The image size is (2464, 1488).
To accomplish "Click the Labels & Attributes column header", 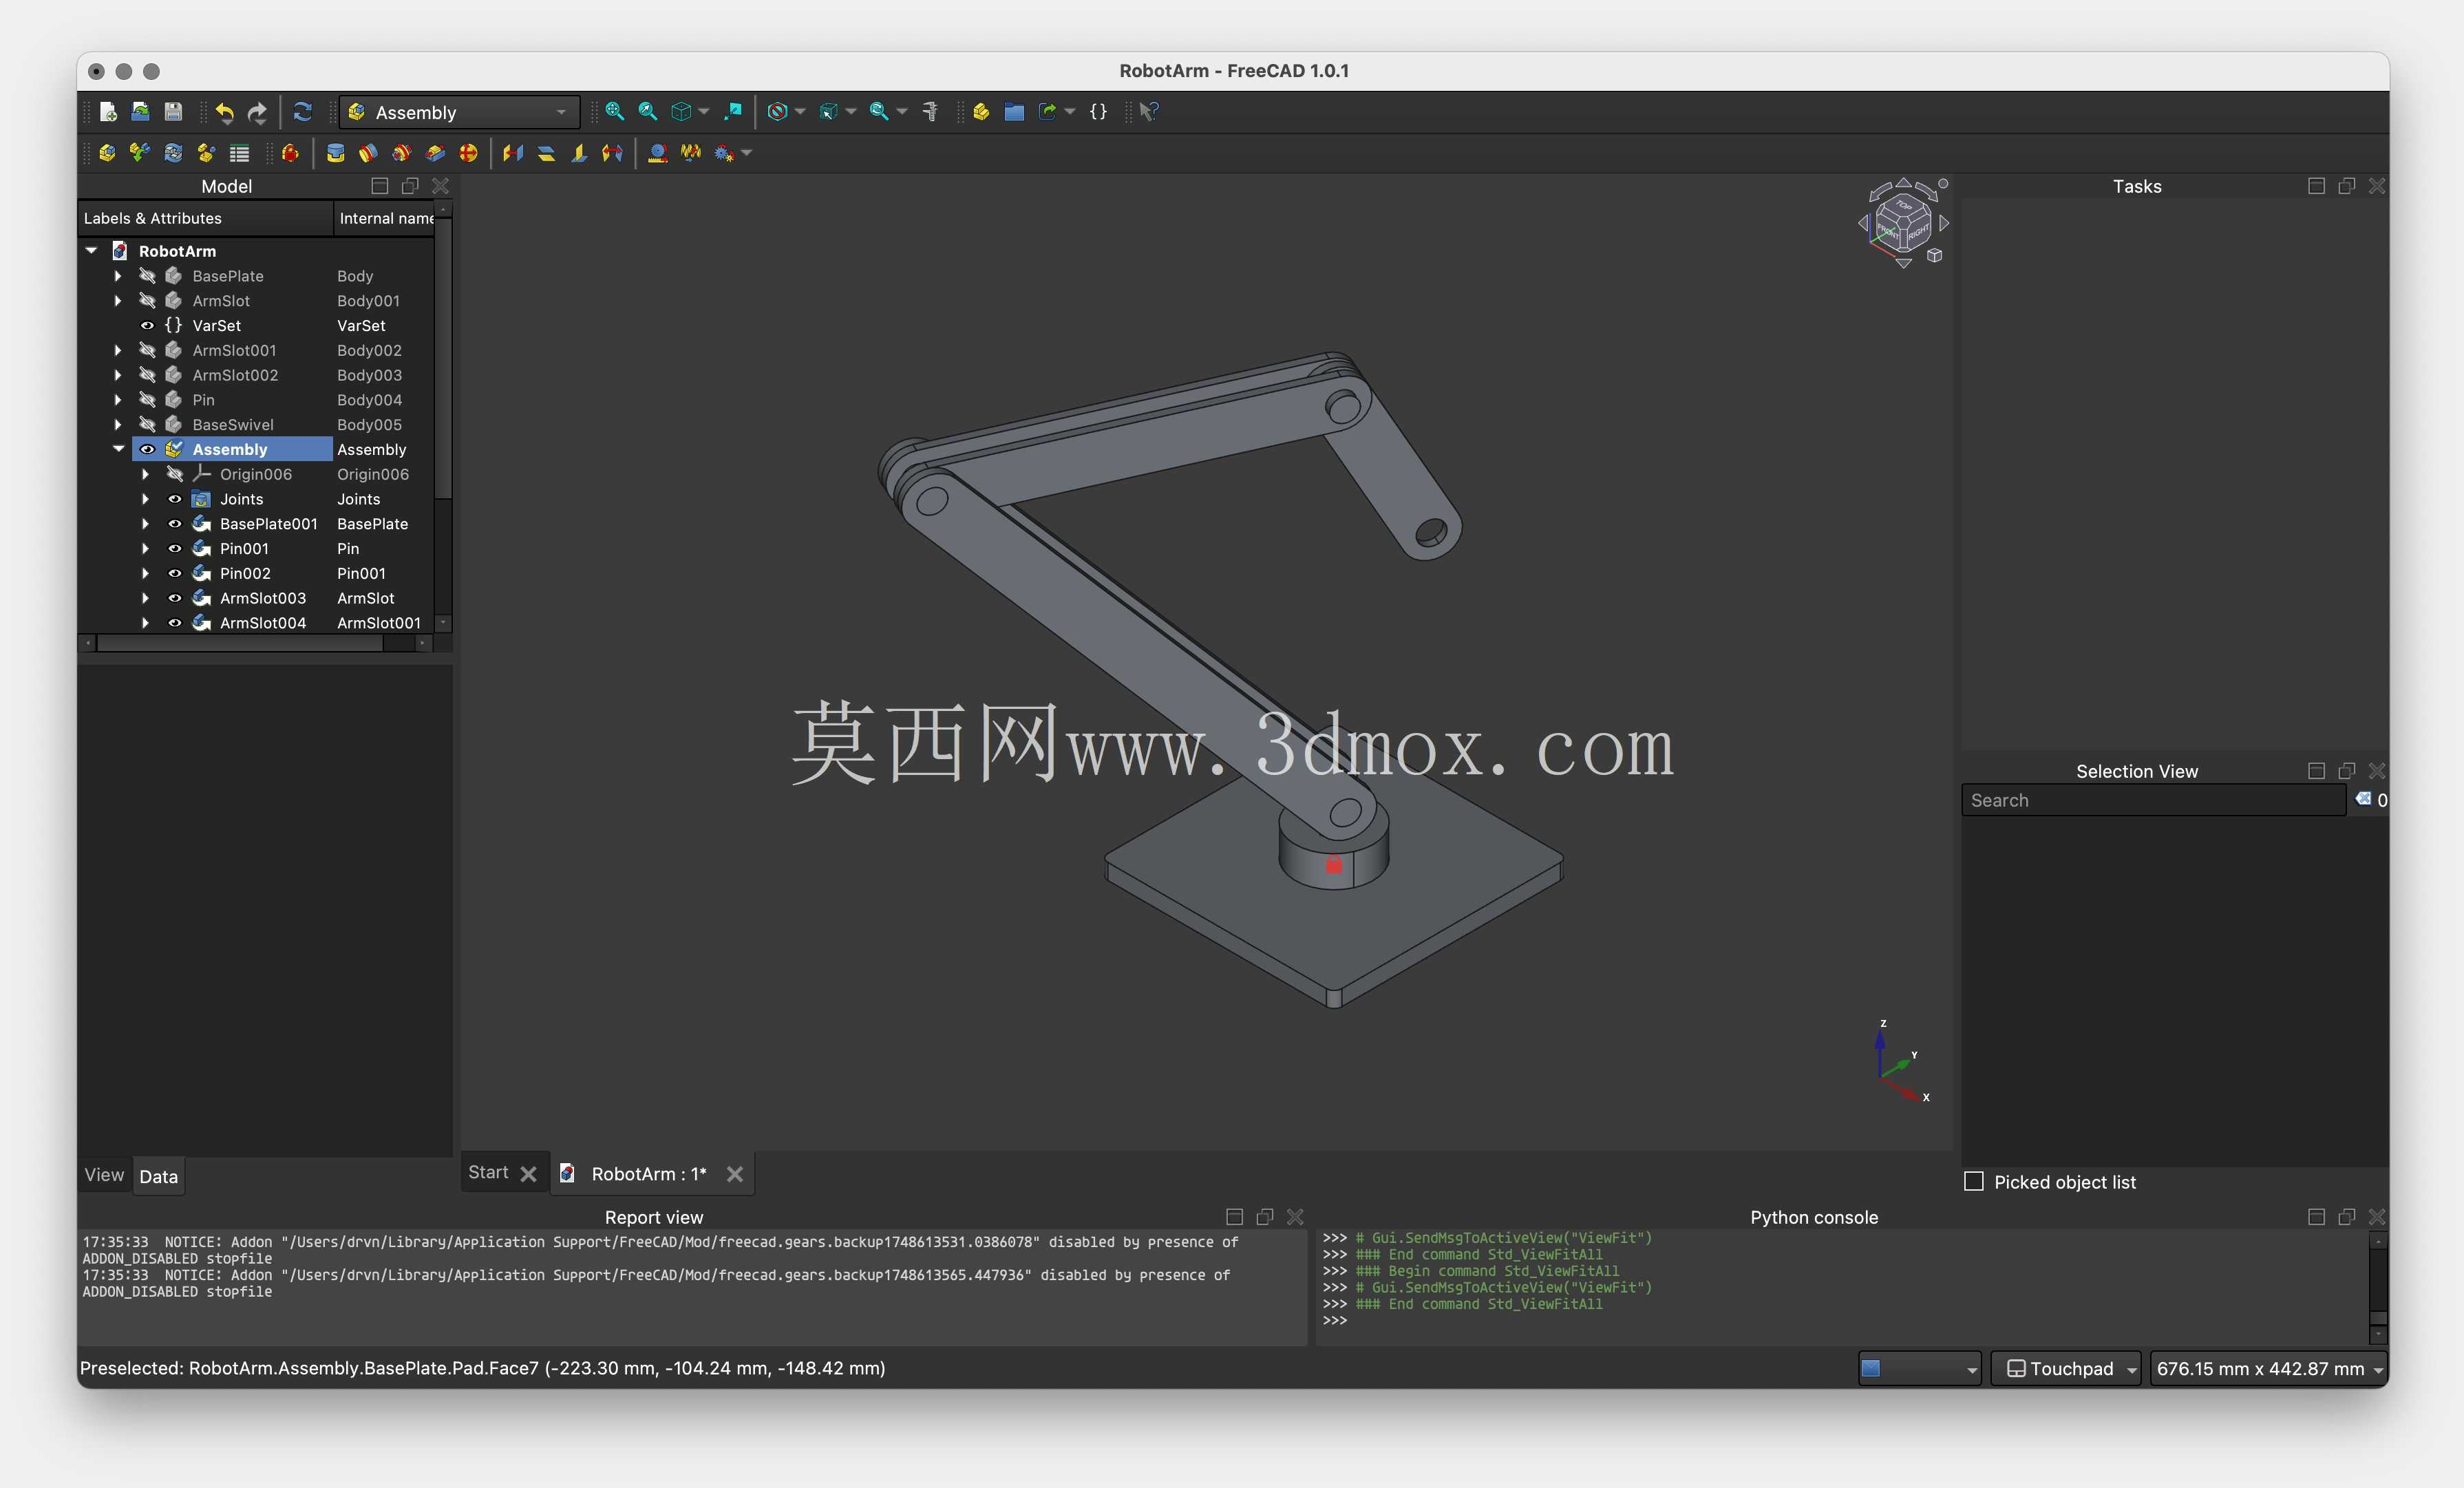I will click(x=205, y=218).
